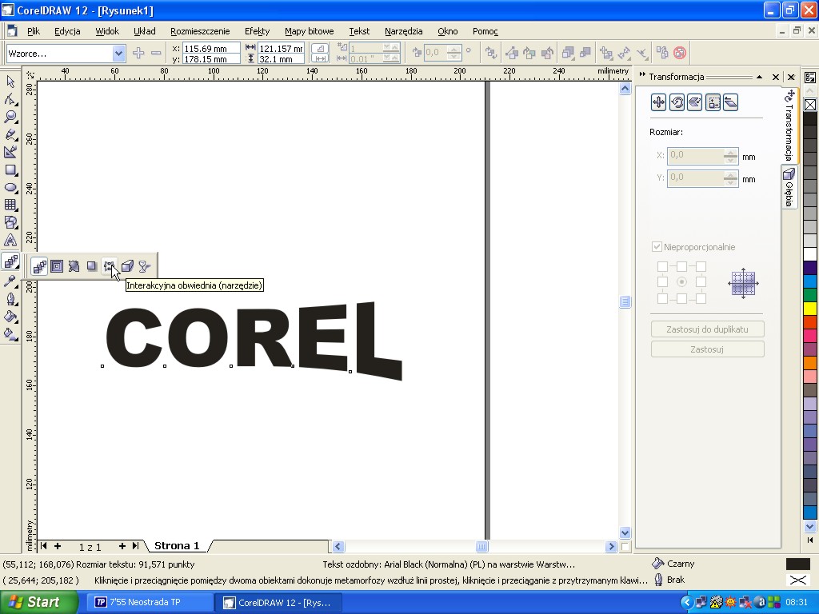Select the Ellipse tool
The image size is (819, 614).
point(10,187)
